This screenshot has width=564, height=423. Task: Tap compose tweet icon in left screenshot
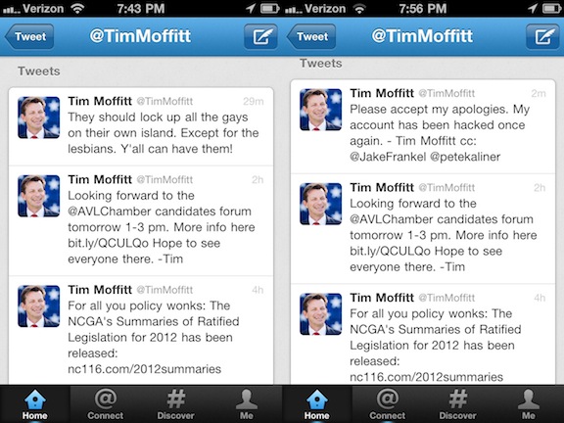tap(260, 36)
